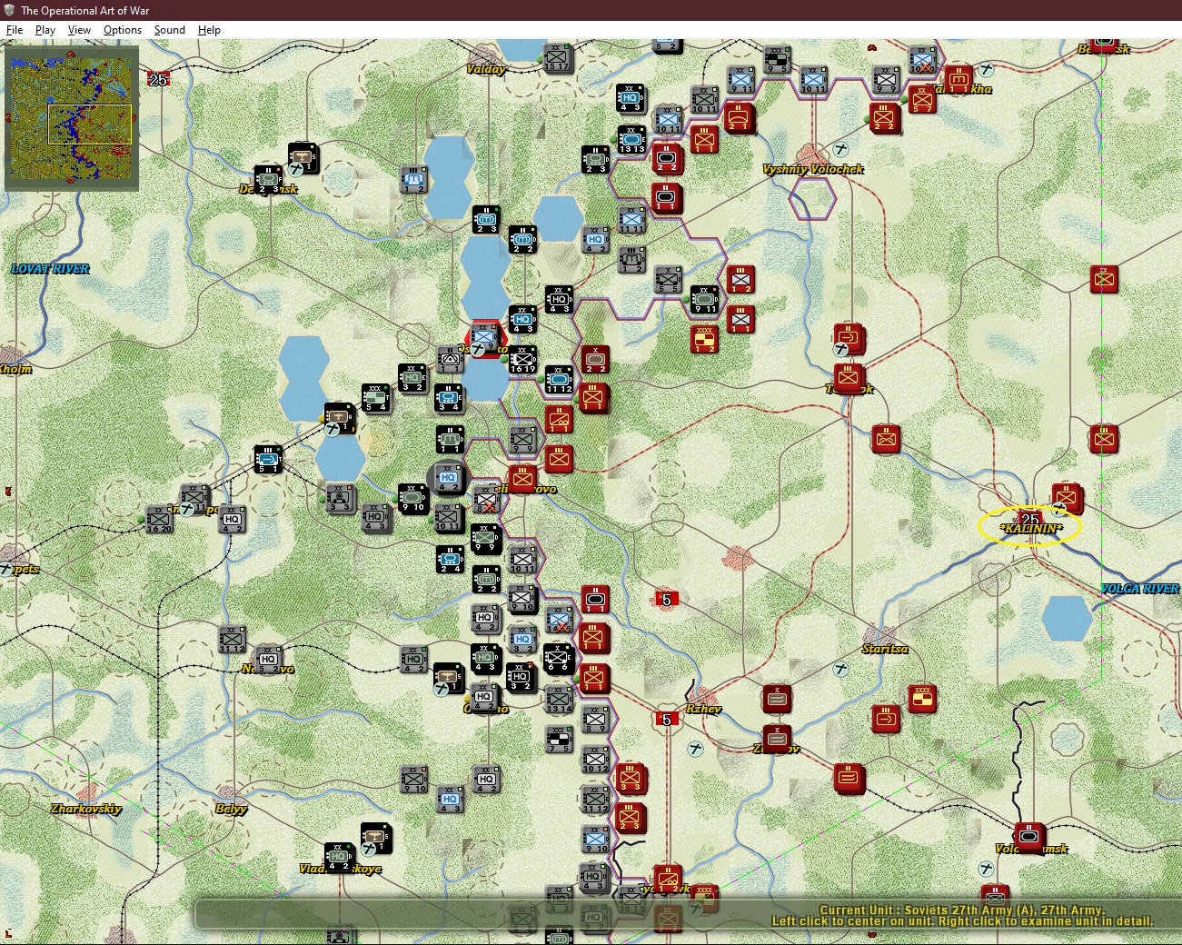This screenshot has width=1182, height=945.
Task: Open the Options menu
Action: click(x=123, y=30)
